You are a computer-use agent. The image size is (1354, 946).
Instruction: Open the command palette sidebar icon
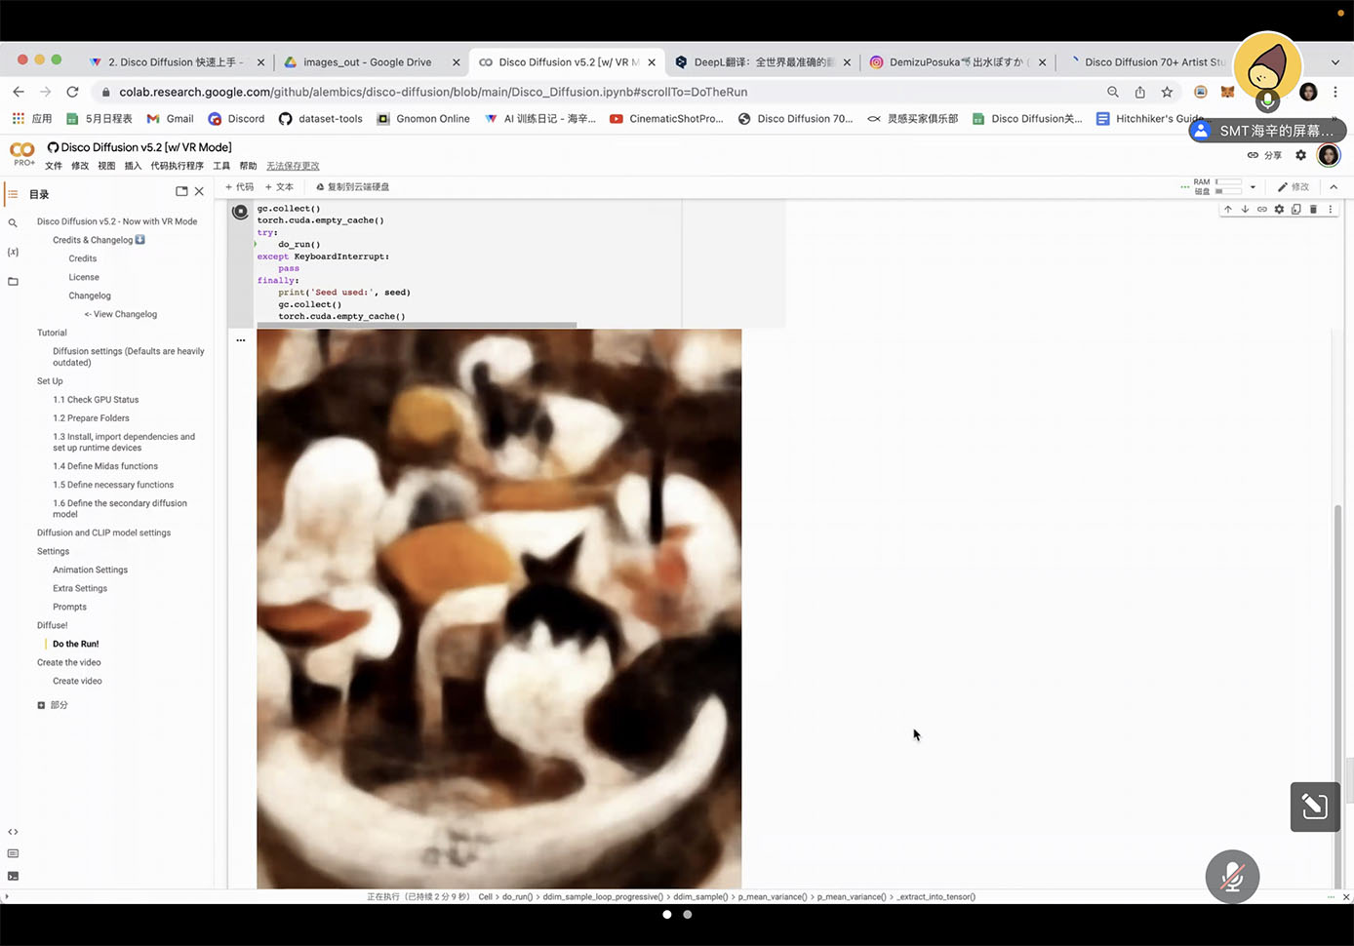pyautogui.click(x=13, y=853)
